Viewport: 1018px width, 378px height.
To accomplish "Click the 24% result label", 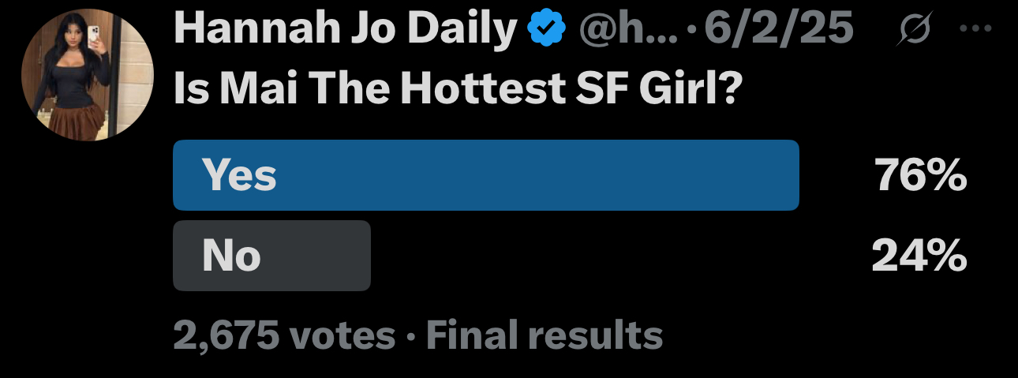I will coord(919,256).
